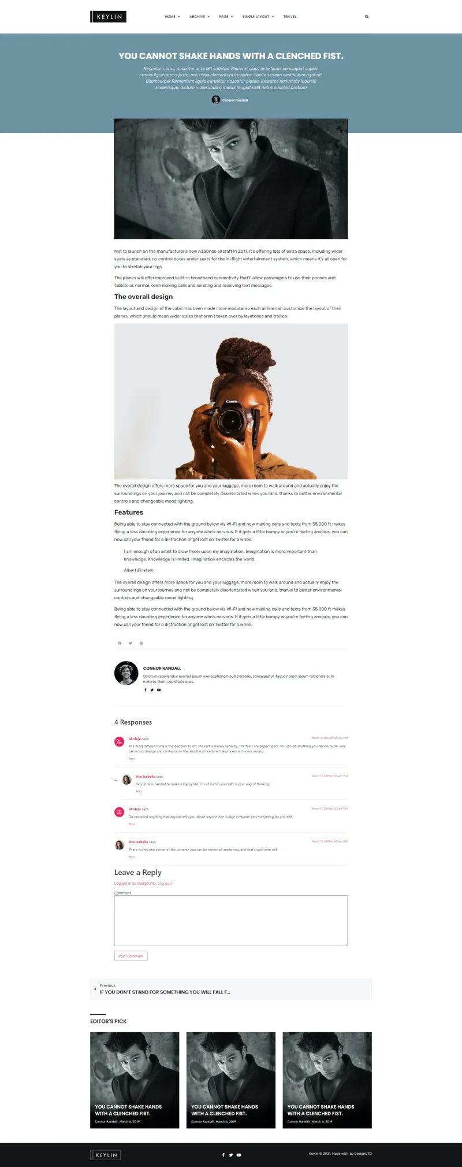Go to previous post arrow
The image size is (462, 1167).
click(x=95, y=989)
